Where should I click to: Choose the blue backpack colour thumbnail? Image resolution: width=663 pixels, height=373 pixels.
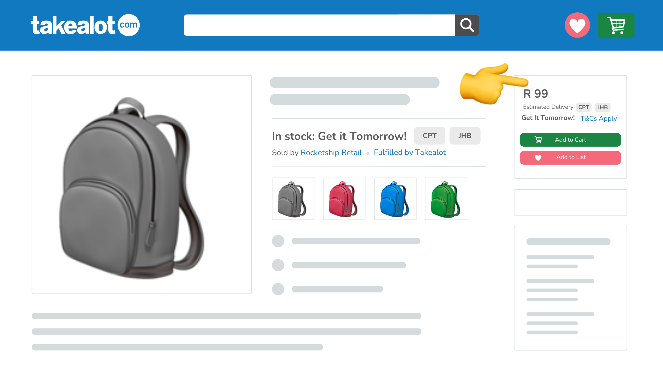tap(395, 199)
